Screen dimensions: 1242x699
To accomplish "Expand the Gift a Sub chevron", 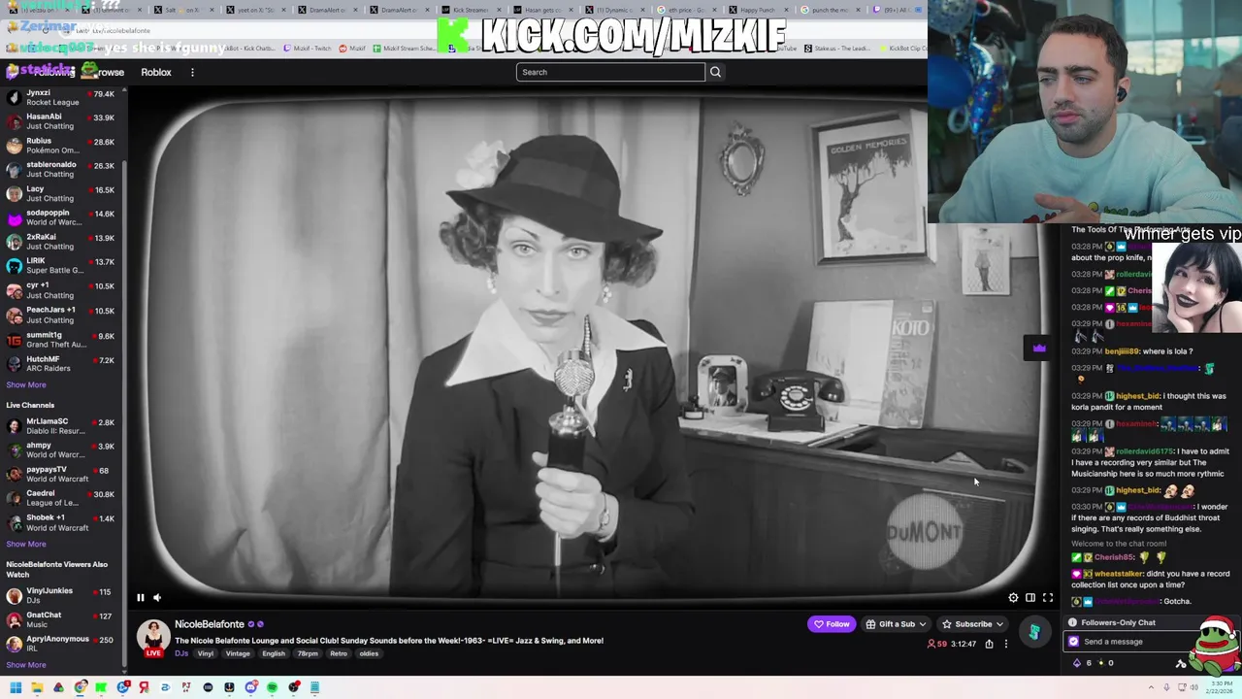I will [922, 624].
